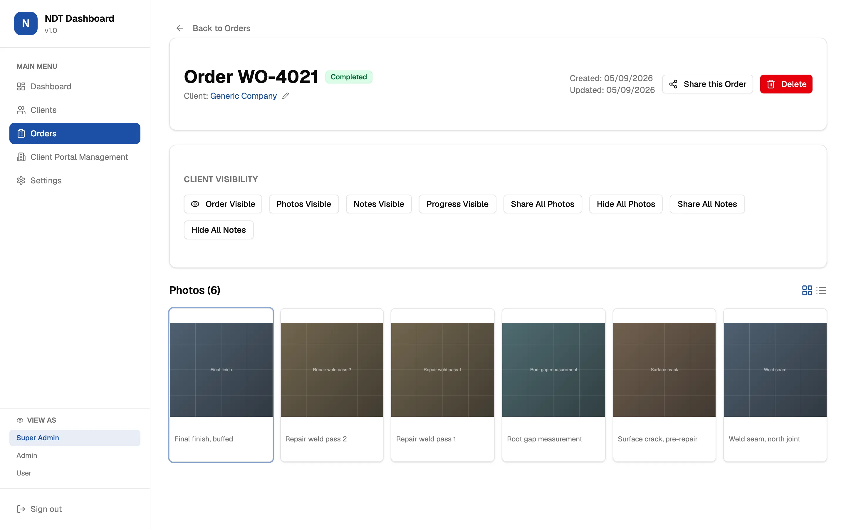View as Super Admin role

point(75,438)
